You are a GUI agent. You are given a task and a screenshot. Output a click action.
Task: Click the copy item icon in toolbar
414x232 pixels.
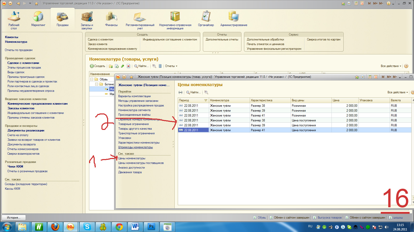(117, 66)
